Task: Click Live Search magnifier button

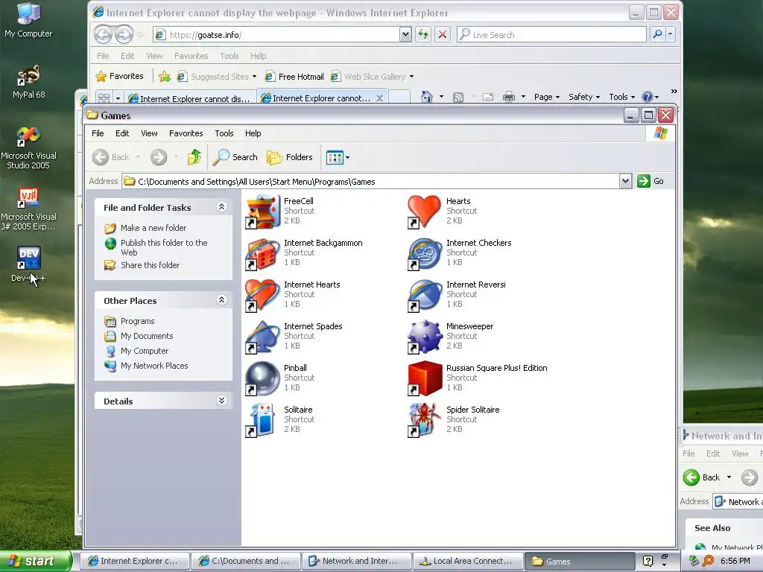Action: (x=657, y=34)
